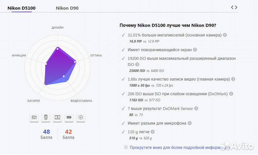Click the 16.9 MP vs 12.9 MP values
This screenshot has width=258, height=155.
click(x=144, y=41)
